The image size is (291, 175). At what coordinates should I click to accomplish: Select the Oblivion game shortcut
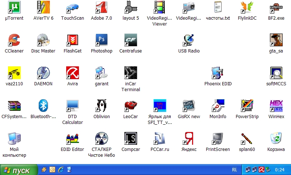[x=101, y=105]
